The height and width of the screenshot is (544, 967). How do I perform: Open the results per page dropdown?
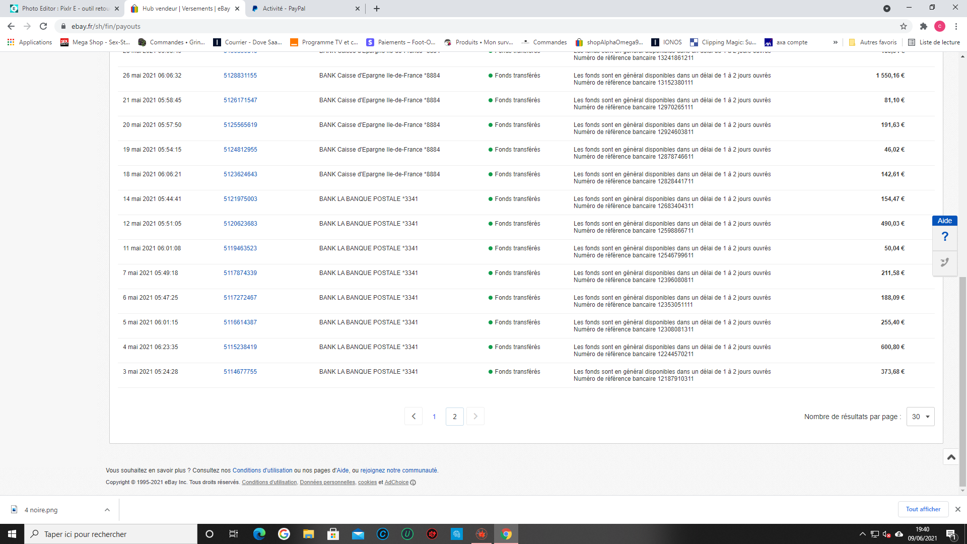click(920, 417)
